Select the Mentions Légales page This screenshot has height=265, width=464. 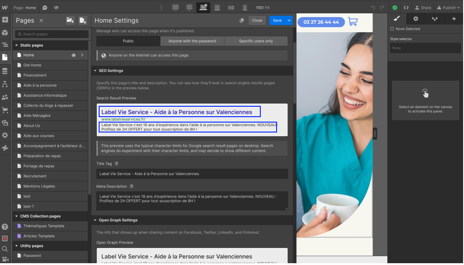click(x=50, y=186)
